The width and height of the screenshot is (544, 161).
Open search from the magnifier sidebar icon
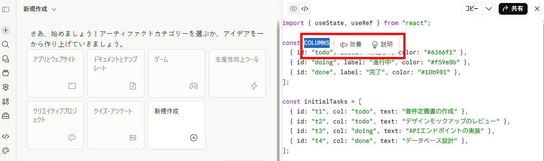click(x=6, y=44)
